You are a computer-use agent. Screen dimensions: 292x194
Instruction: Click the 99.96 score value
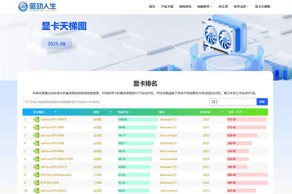[x=122, y=127]
